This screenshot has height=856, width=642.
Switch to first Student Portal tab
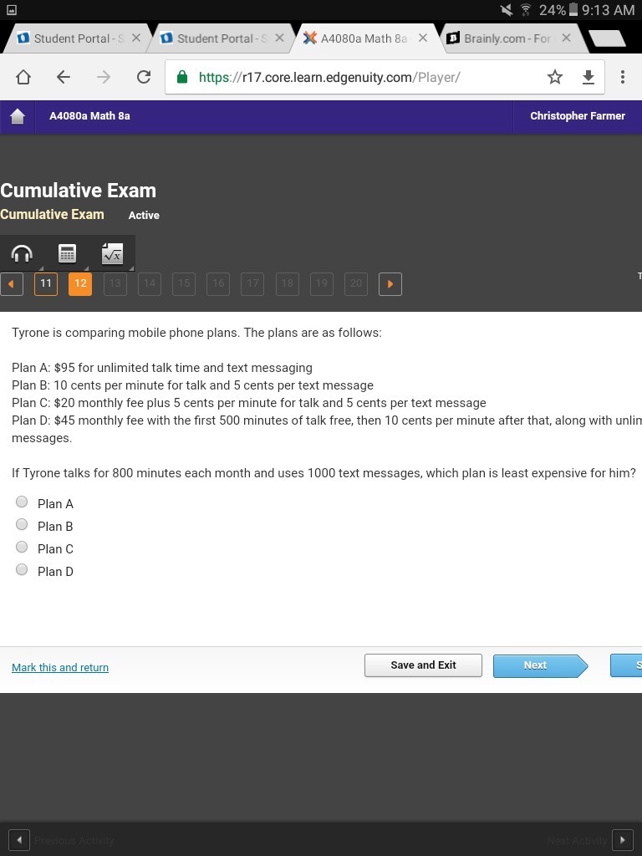pyautogui.click(x=78, y=38)
